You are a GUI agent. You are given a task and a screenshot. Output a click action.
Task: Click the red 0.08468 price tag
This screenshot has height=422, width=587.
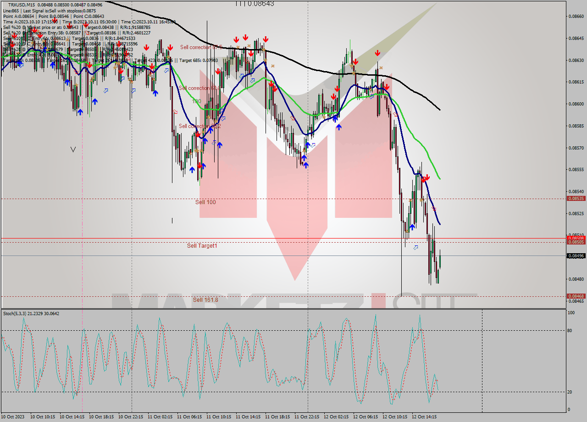pos(576,296)
